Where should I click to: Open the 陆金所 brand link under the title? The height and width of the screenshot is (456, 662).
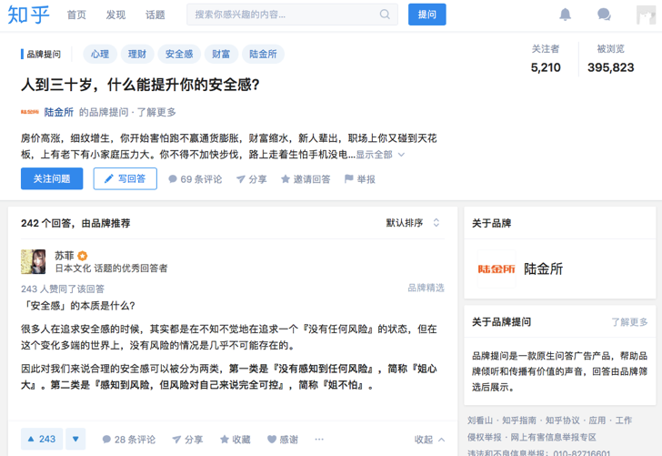(x=59, y=112)
